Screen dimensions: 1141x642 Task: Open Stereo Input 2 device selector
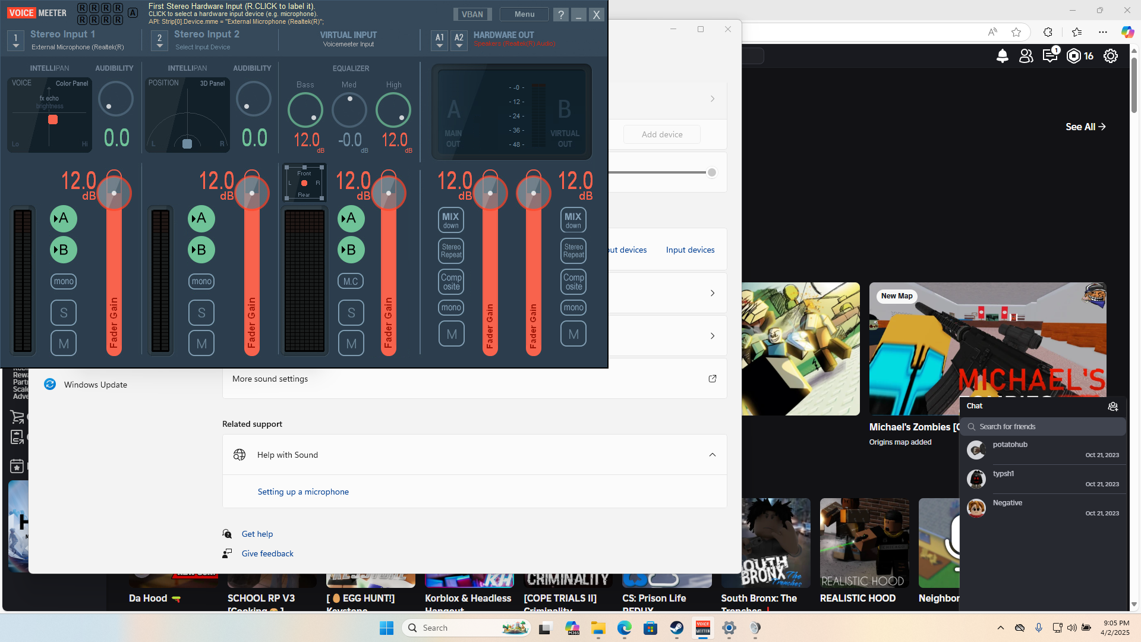pos(159,40)
